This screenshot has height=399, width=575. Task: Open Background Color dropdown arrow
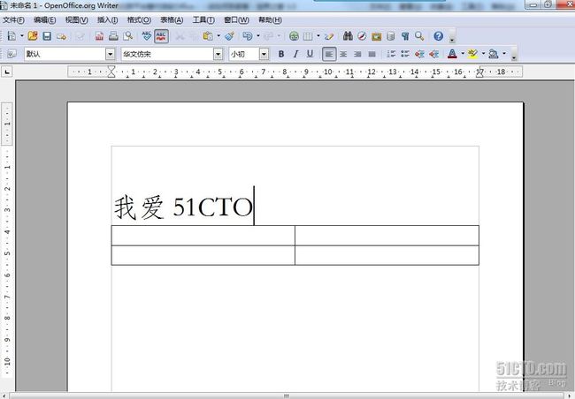coord(504,54)
